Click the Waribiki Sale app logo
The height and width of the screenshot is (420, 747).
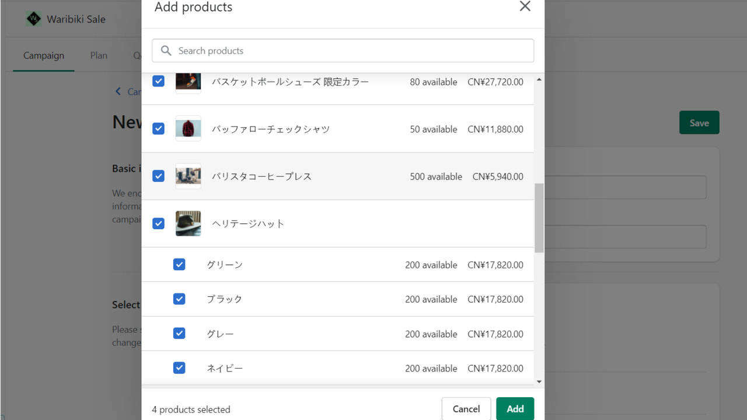pyautogui.click(x=34, y=19)
